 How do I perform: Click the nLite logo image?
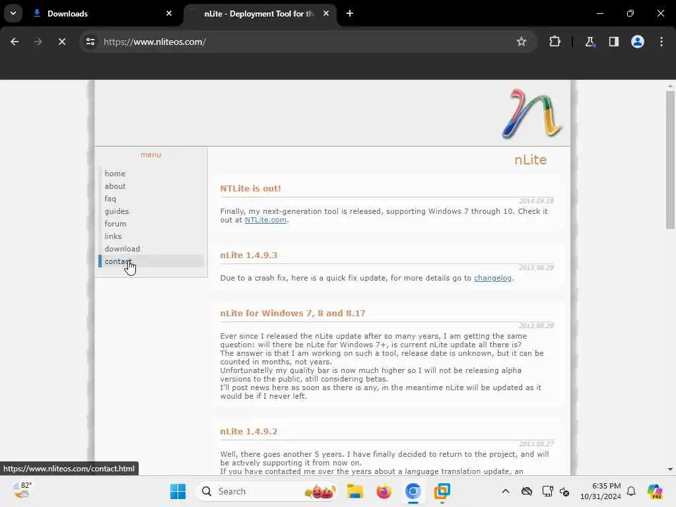tap(531, 114)
